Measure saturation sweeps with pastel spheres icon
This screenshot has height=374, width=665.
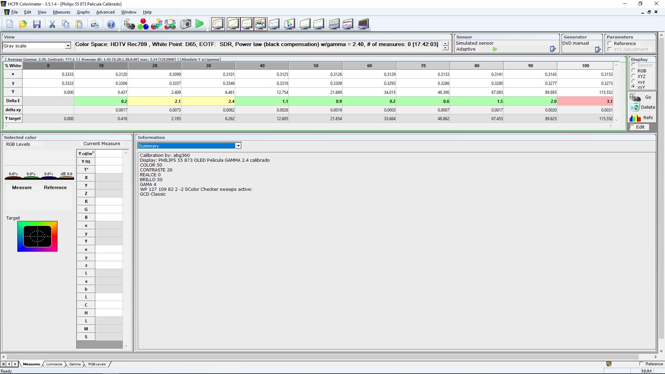tap(170, 24)
